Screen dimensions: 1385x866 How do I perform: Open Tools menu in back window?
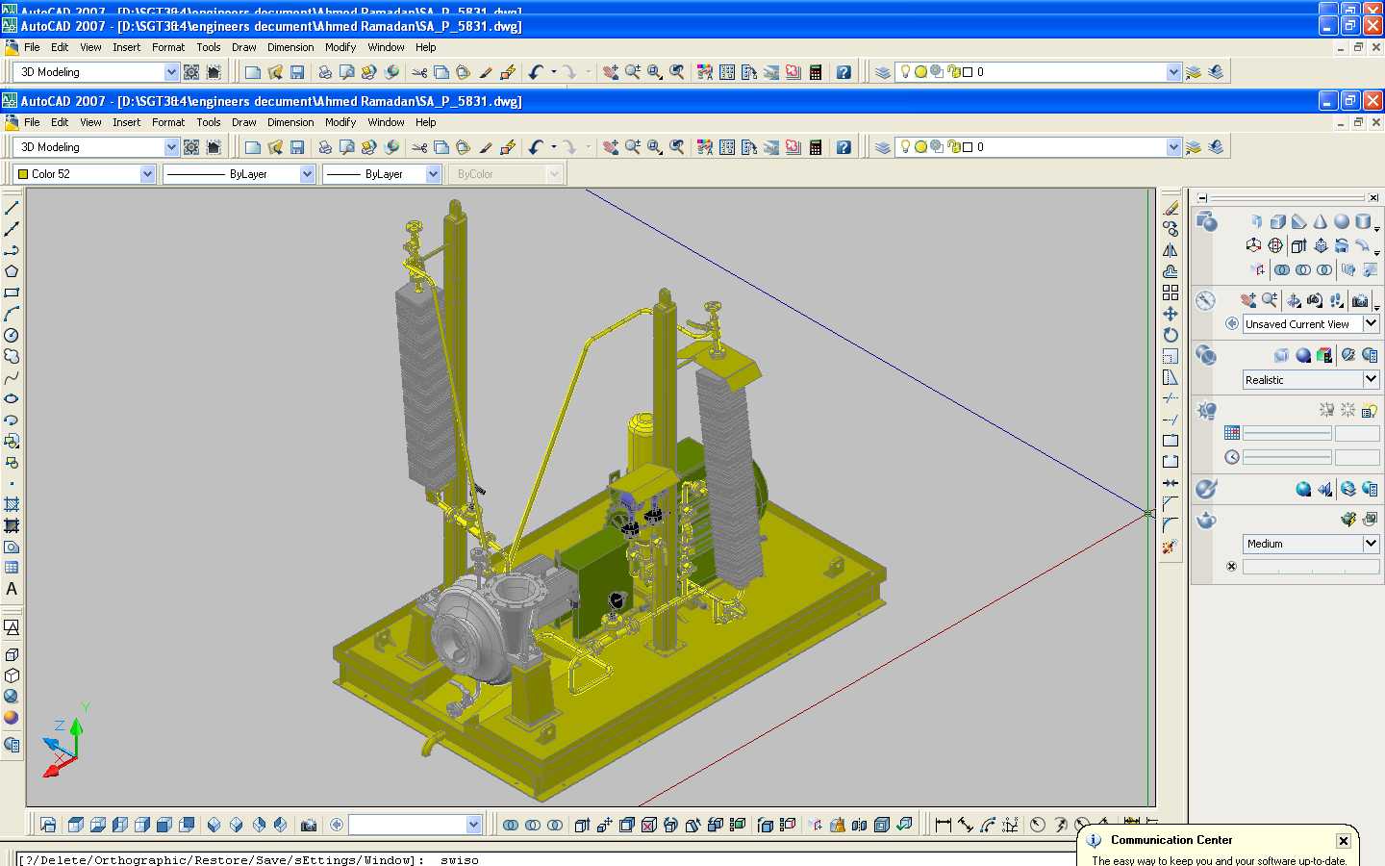pos(209,47)
